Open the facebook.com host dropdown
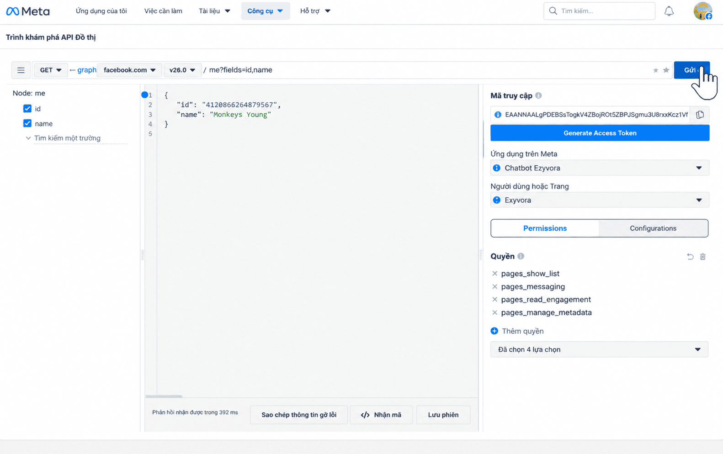Viewport: 723px width, 454px height. click(x=129, y=70)
